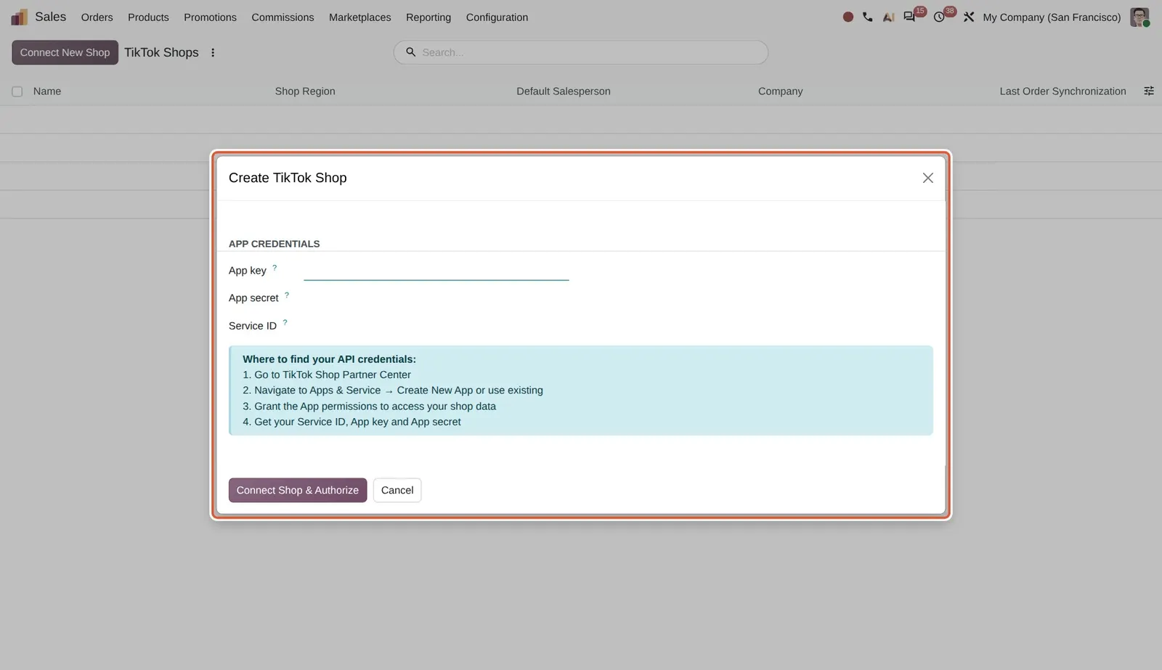The width and height of the screenshot is (1162, 670).
Task: Click Connect New Shop button
Action: [65, 52]
